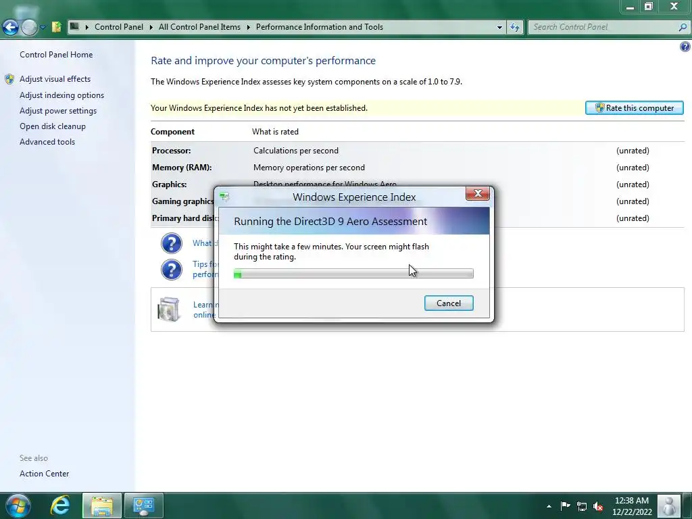Image resolution: width=692 pixels, height=519 pixels.
Task: Minimize the Control Panel window
Action: point(630,7)
